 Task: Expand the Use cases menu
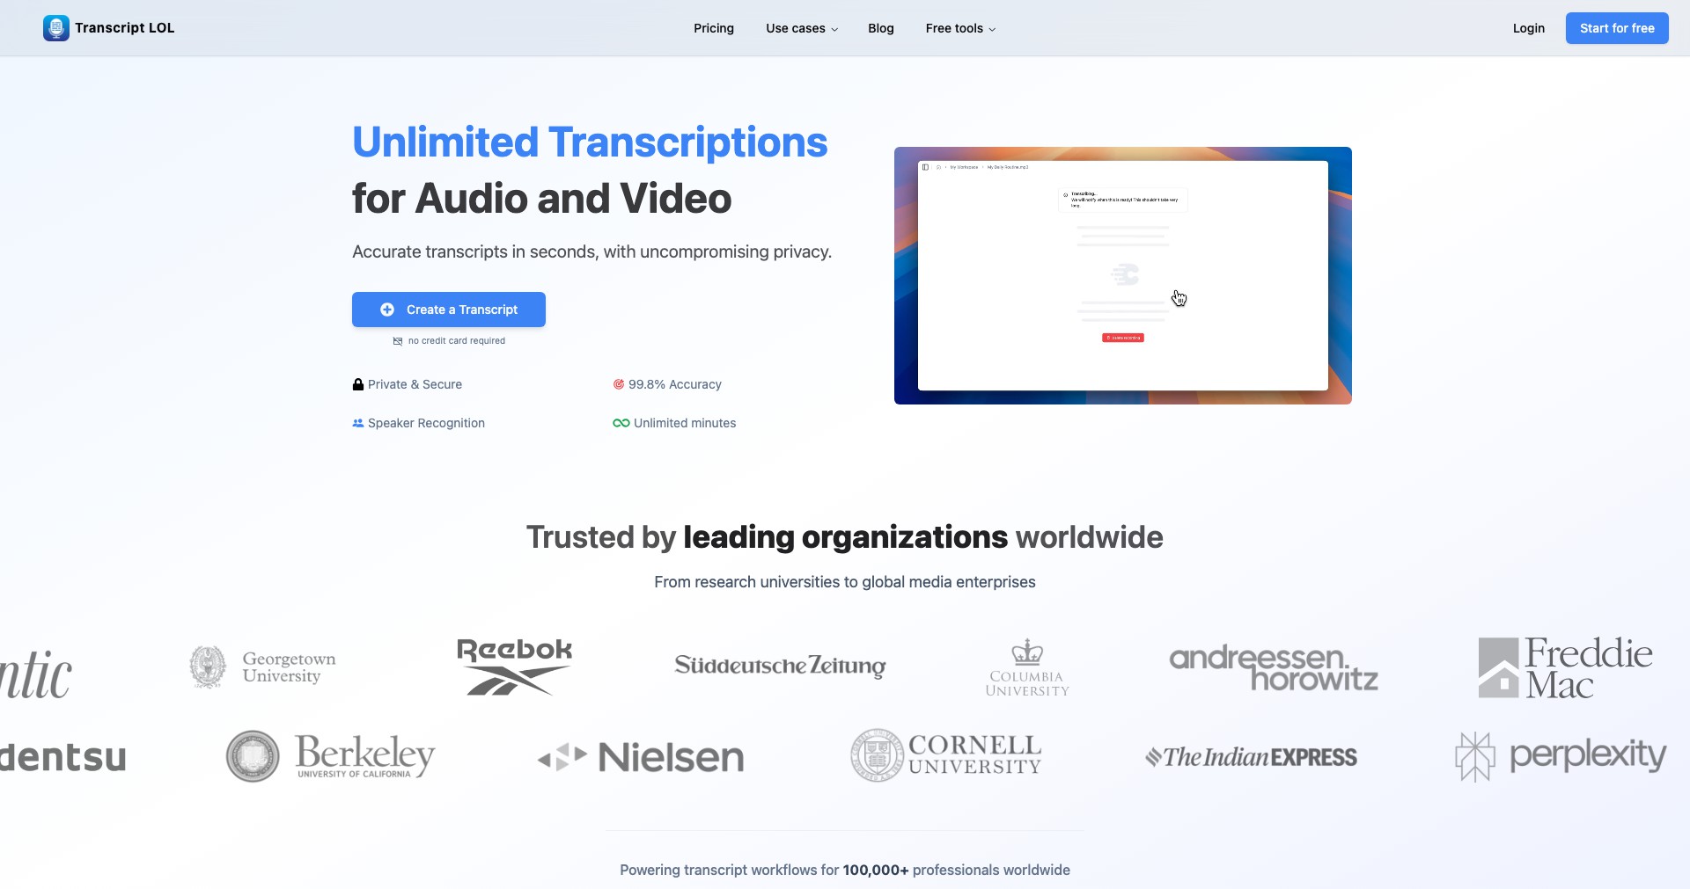point(802,28)
